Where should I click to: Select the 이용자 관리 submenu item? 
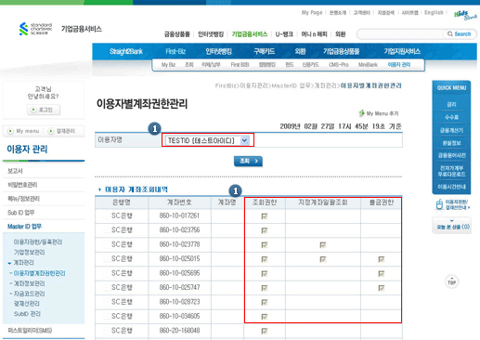tap(399, 65)
